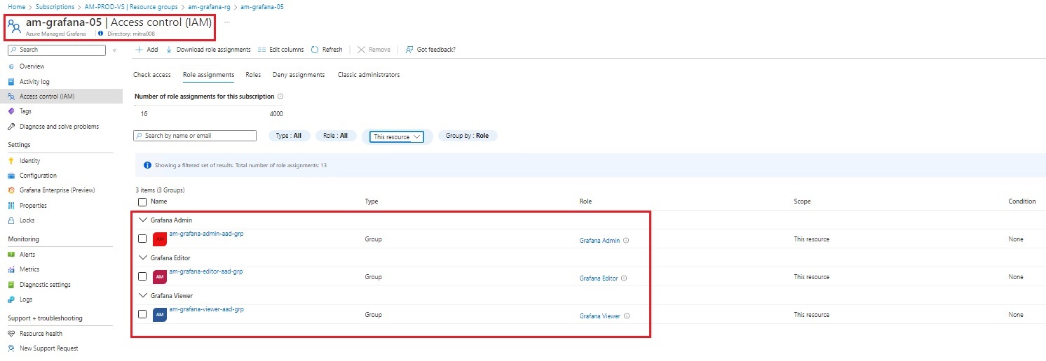Click the Got feedback icon

tap(409, 50)
